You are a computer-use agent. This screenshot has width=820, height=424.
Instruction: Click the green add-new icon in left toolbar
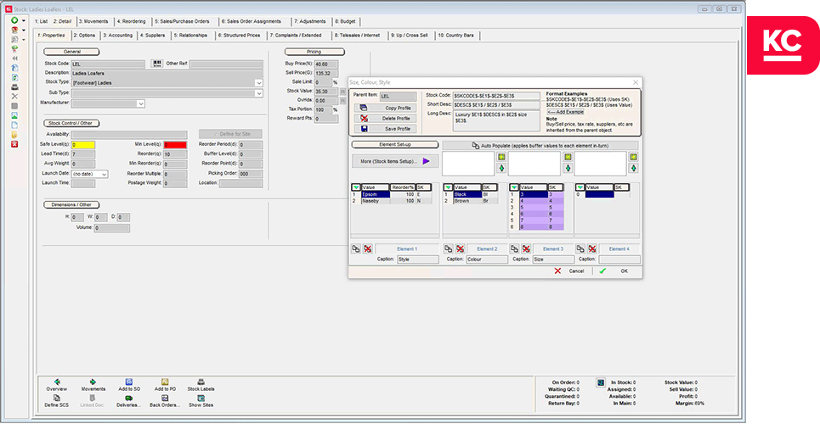[14, 20]
